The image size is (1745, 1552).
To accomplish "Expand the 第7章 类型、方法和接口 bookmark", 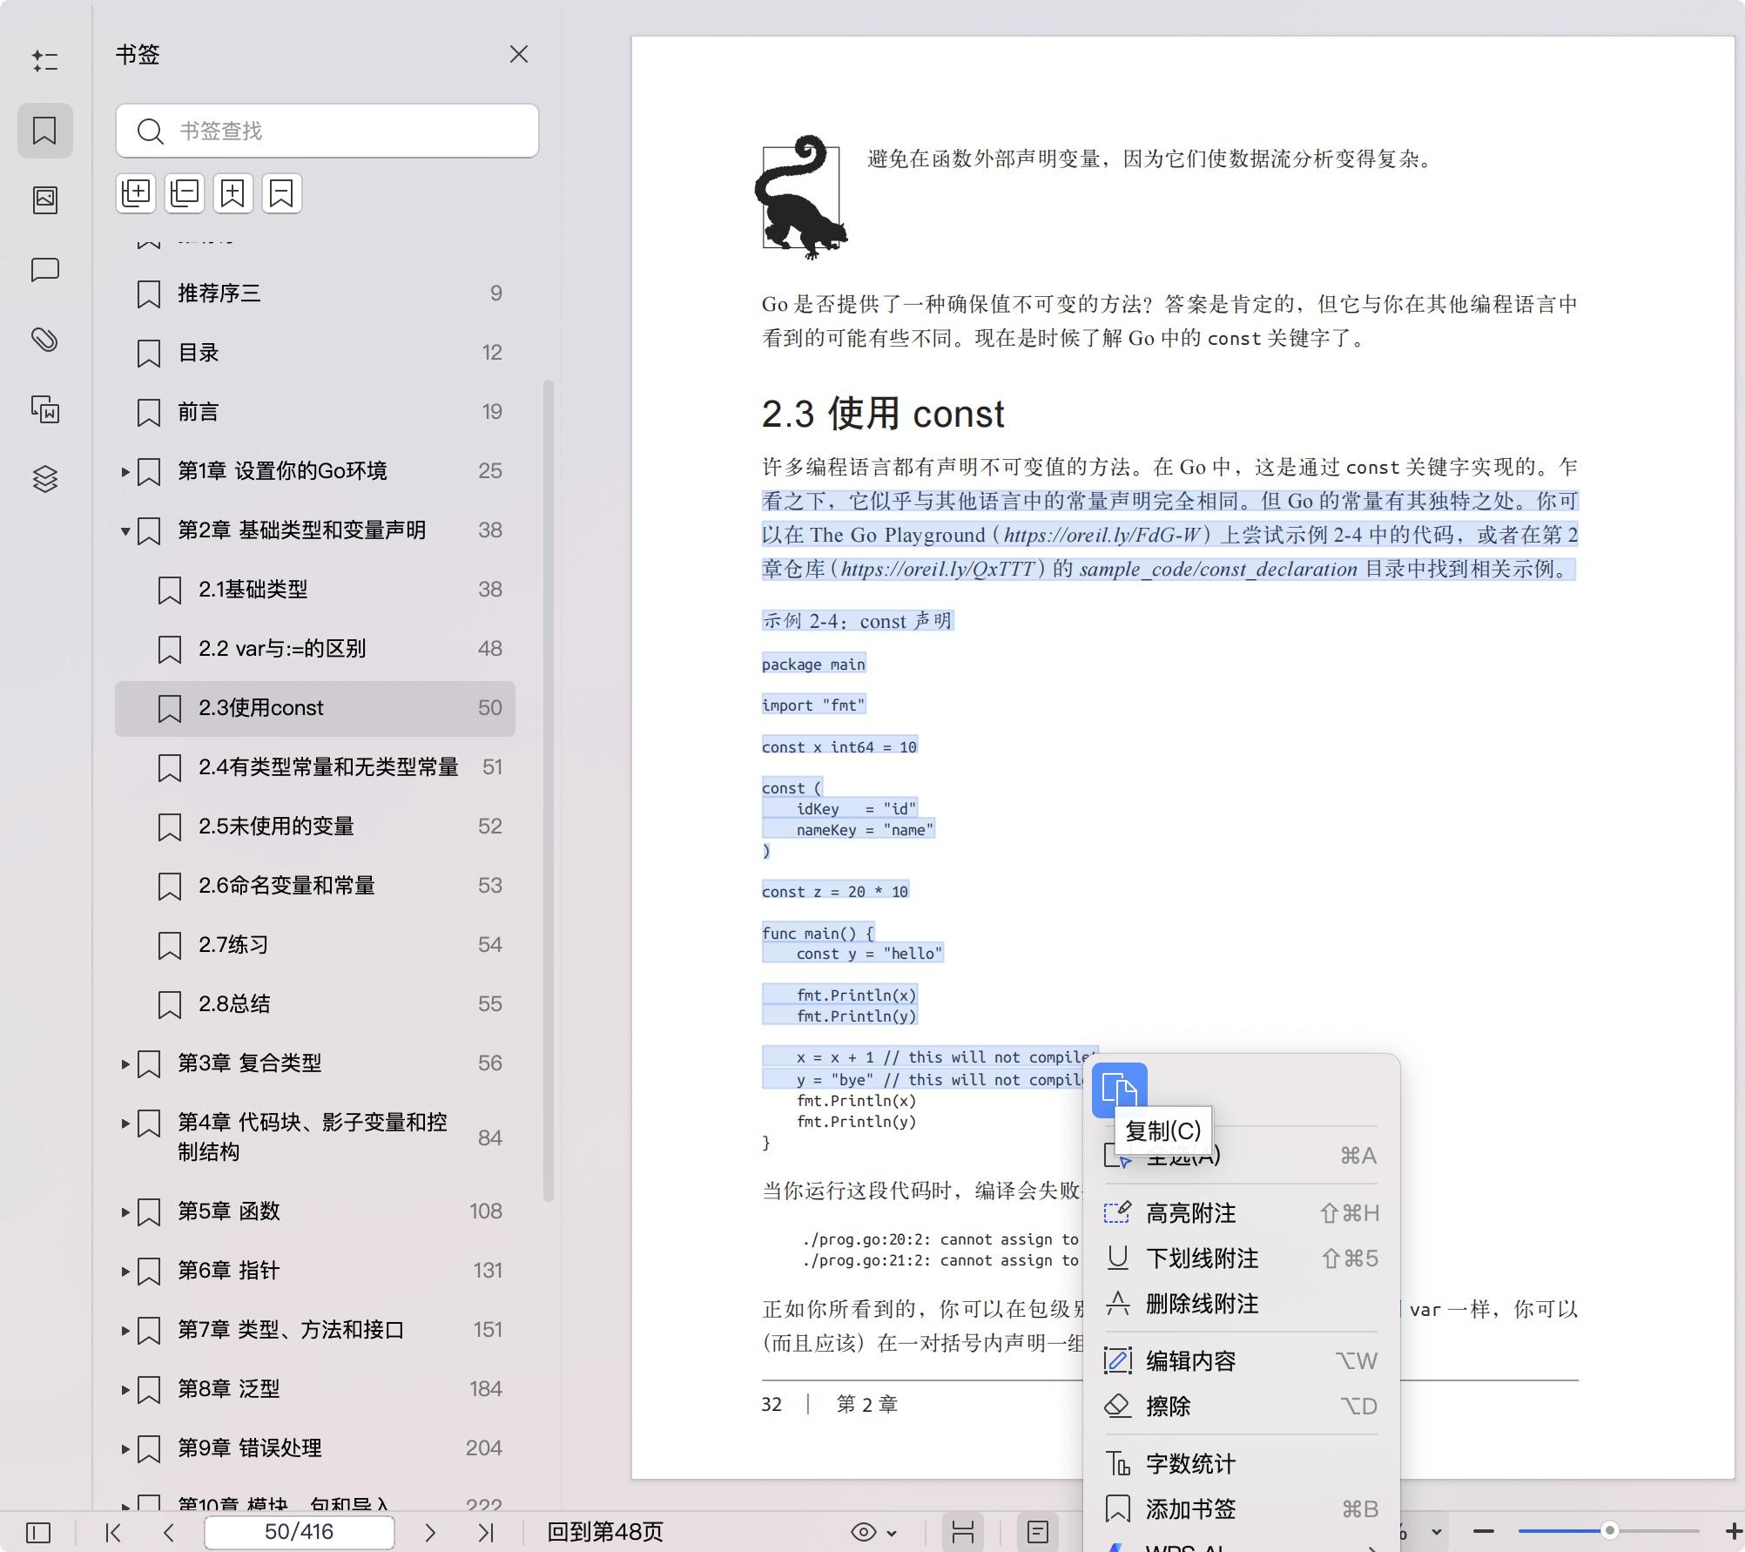I will (x=125, y=1330).
